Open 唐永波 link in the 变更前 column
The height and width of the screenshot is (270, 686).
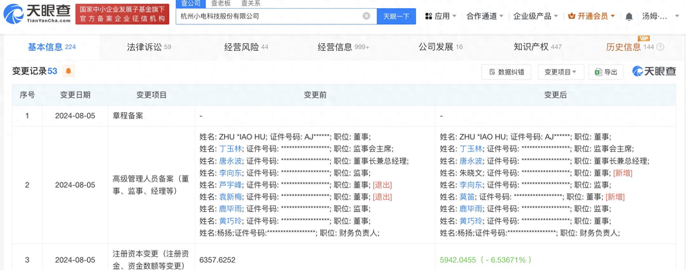tap(231, 161)
